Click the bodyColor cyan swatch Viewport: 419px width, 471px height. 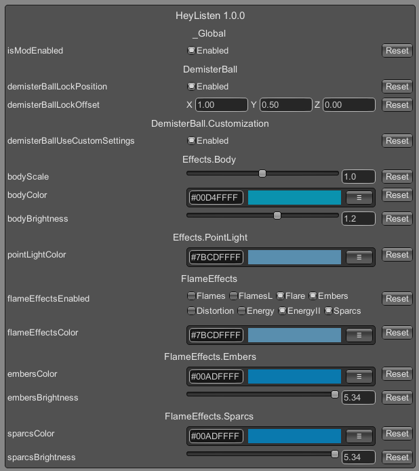(x=294, y=198)
